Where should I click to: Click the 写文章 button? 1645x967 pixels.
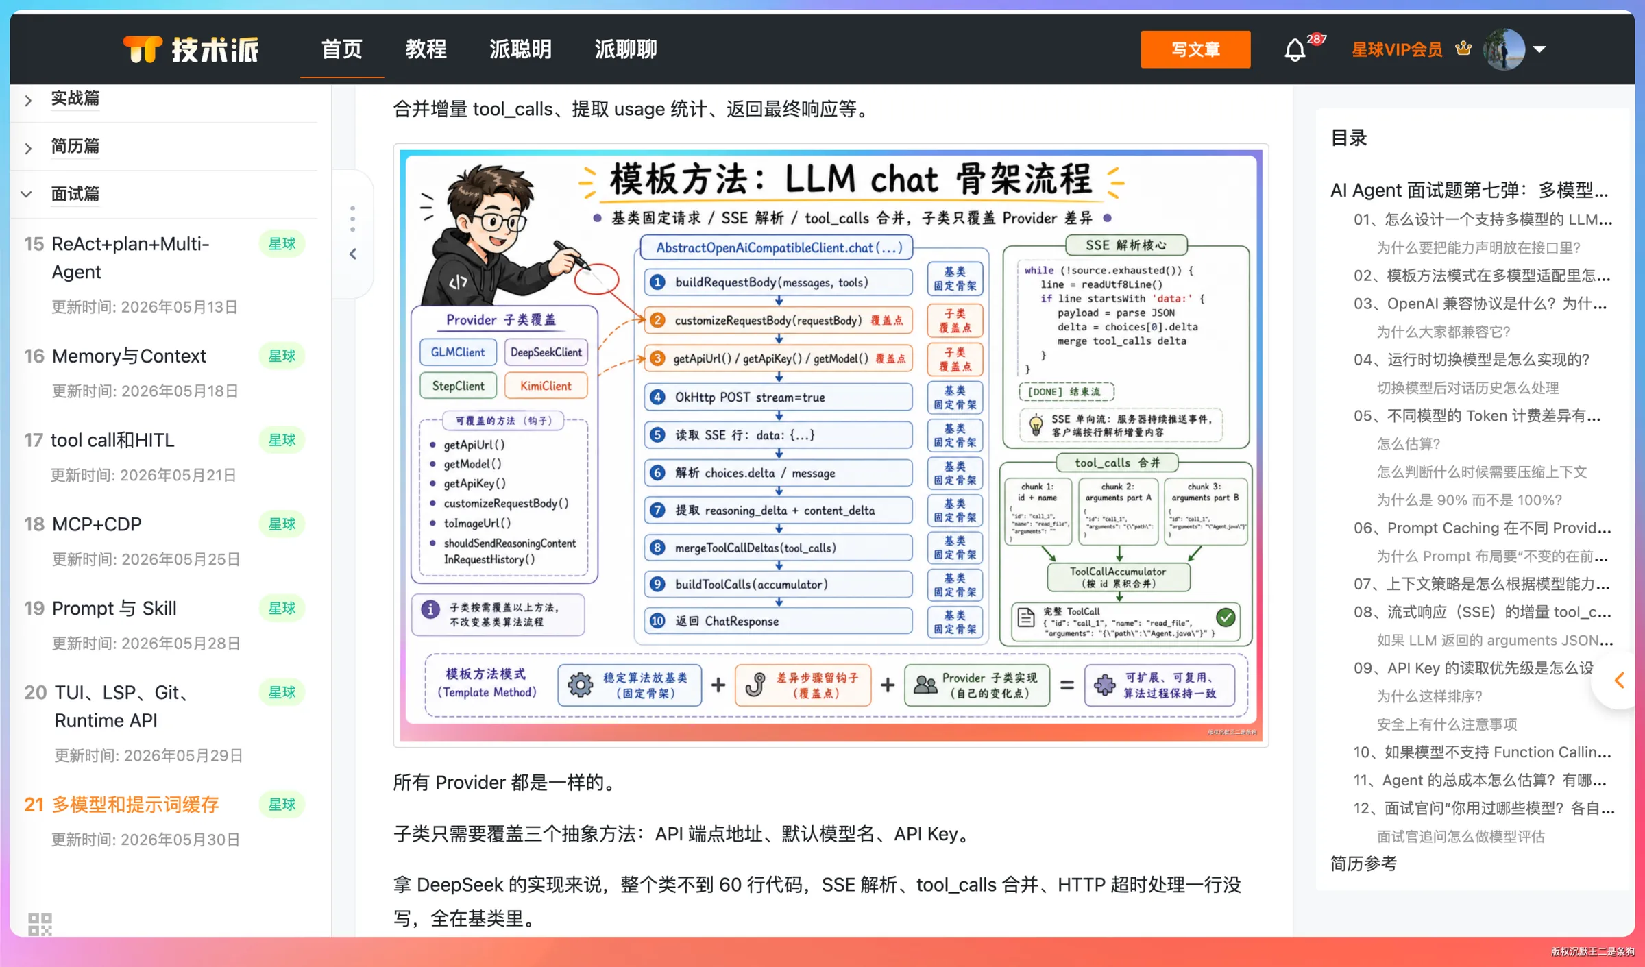(1195, 49)
